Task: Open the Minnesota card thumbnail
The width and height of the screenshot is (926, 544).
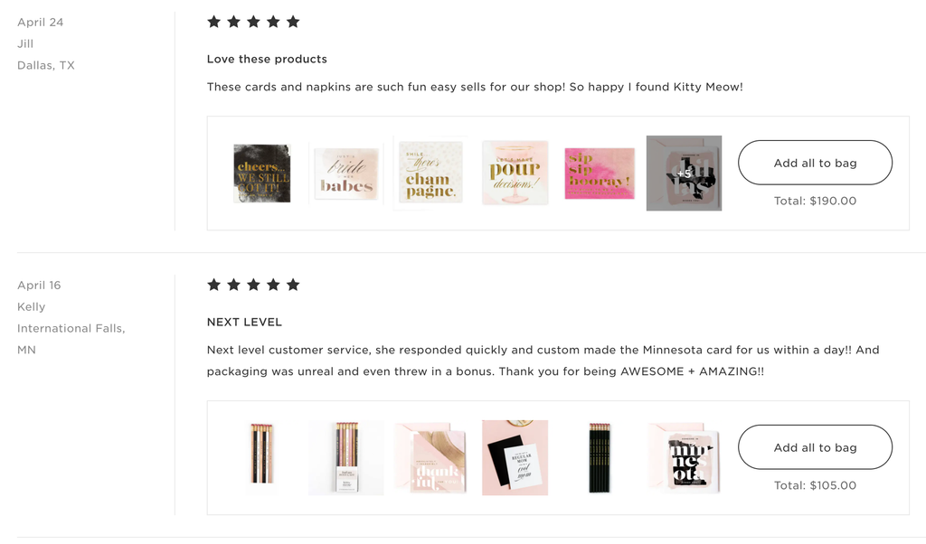Action: pos(684,458)
